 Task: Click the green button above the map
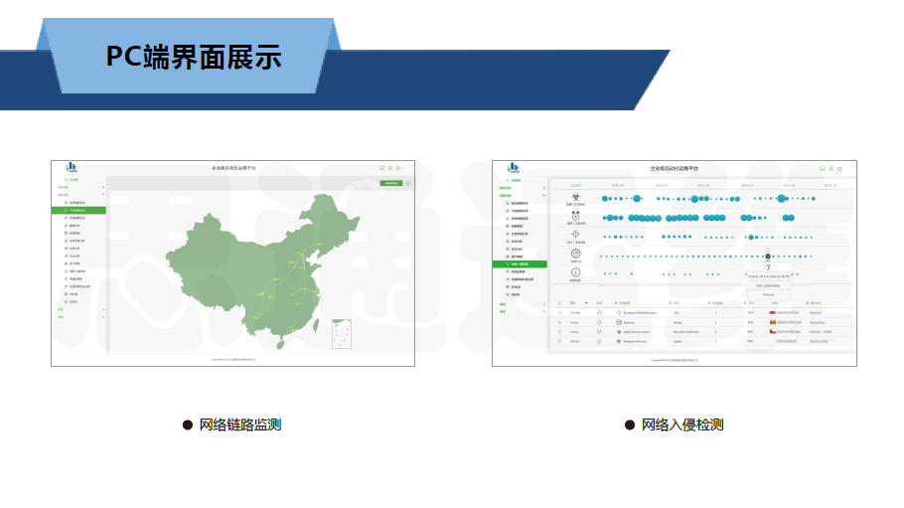[x=392, y=183]
